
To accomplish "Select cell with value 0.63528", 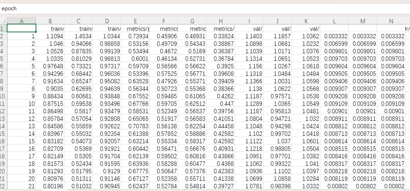I will click(135, 81).
